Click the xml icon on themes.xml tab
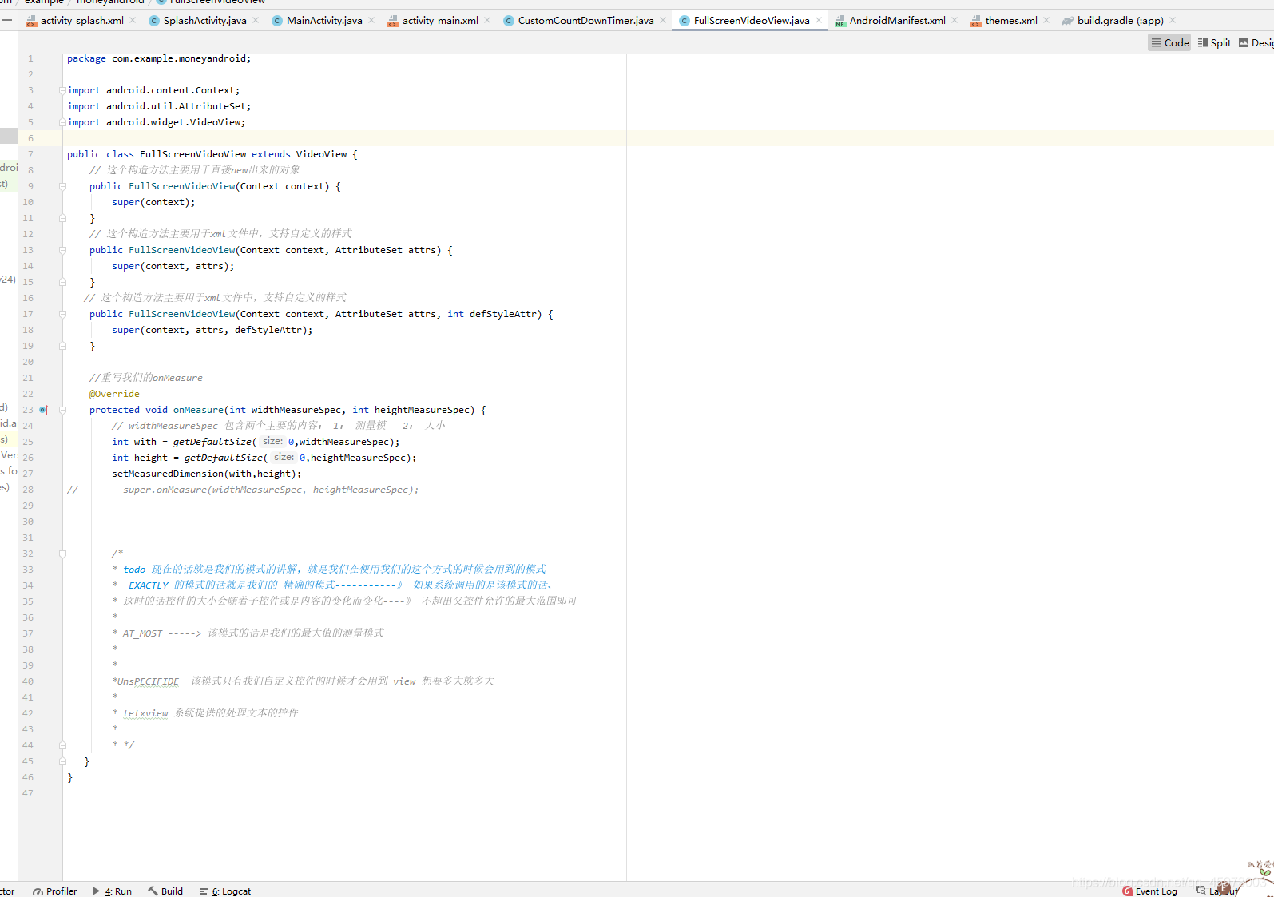The width and height of the screenshot is (1274, 897). pos(976,21)
